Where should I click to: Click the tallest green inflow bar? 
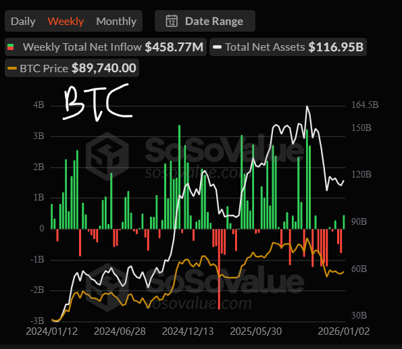(x=179, y=177)
